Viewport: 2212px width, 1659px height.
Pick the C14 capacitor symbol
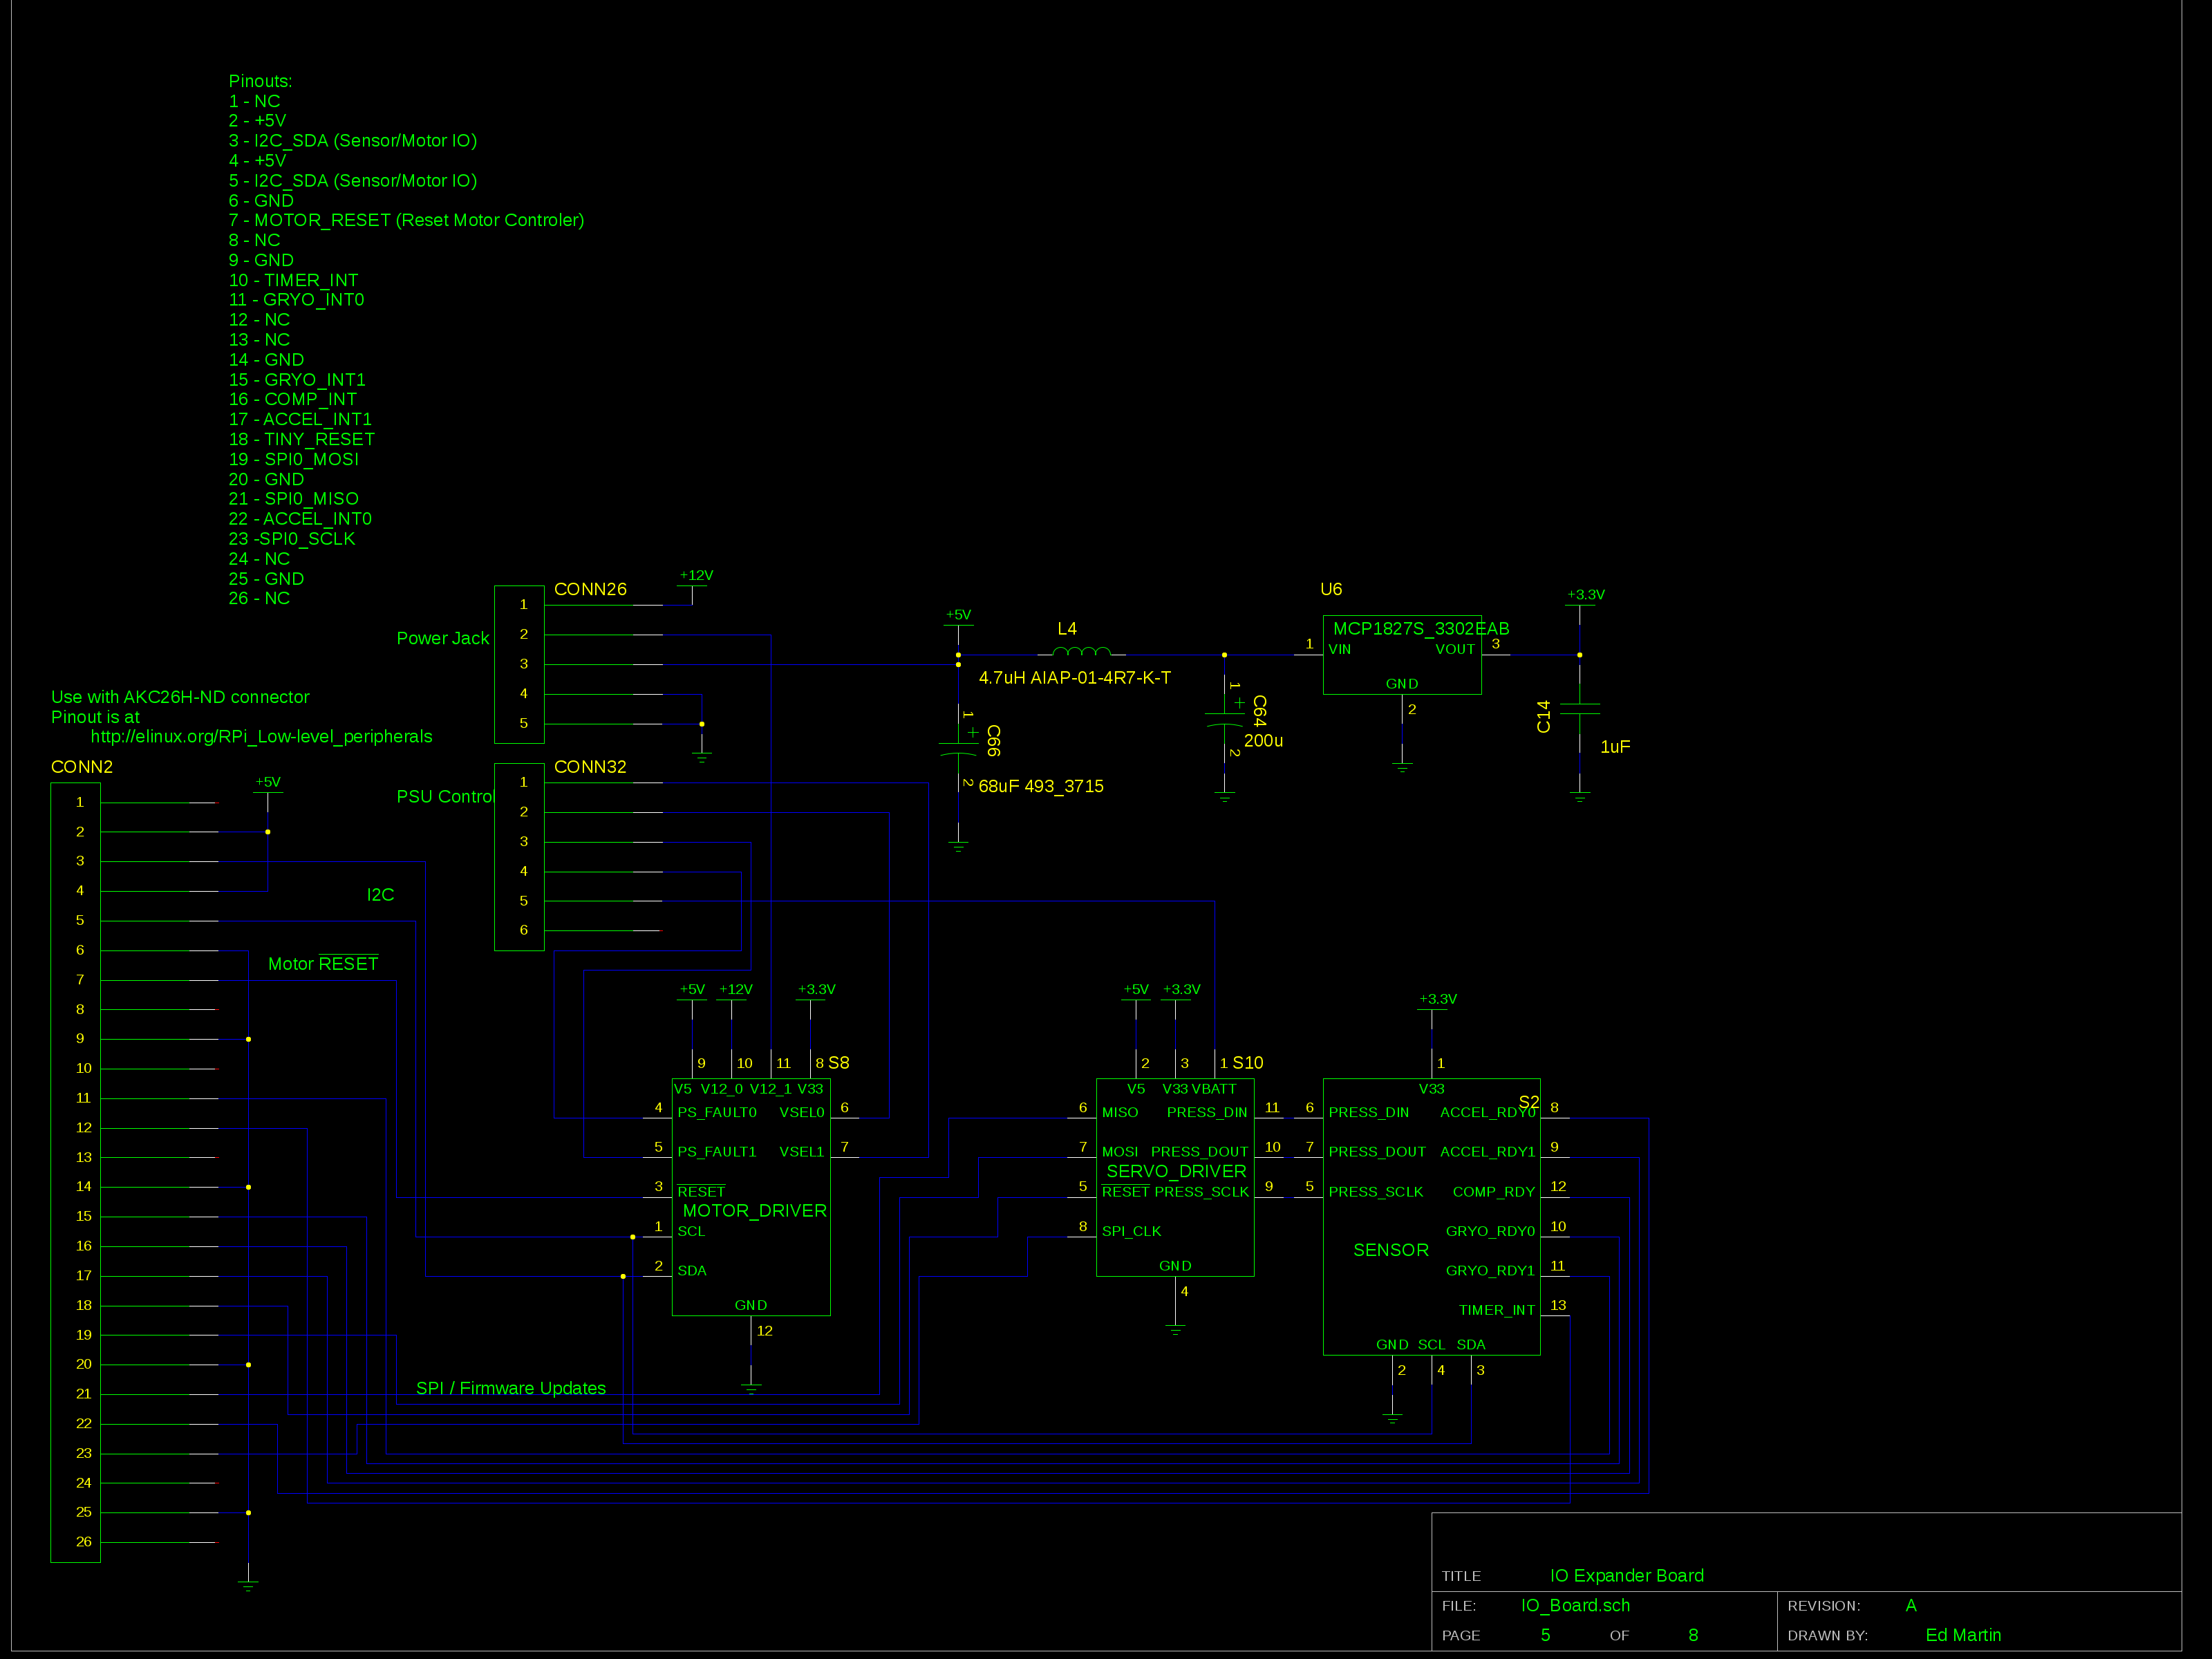tap(1579, 708)
